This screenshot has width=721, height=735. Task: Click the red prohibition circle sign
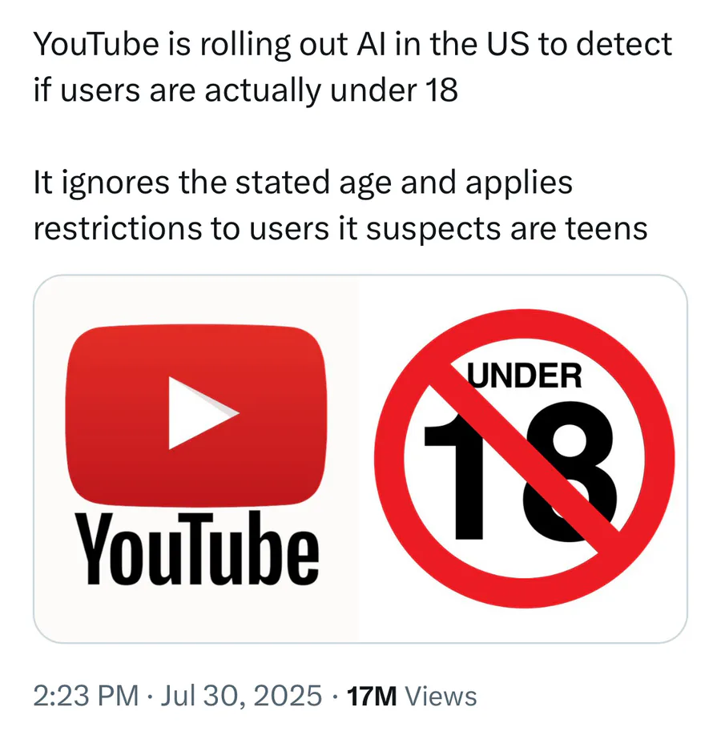coord(524,458)
